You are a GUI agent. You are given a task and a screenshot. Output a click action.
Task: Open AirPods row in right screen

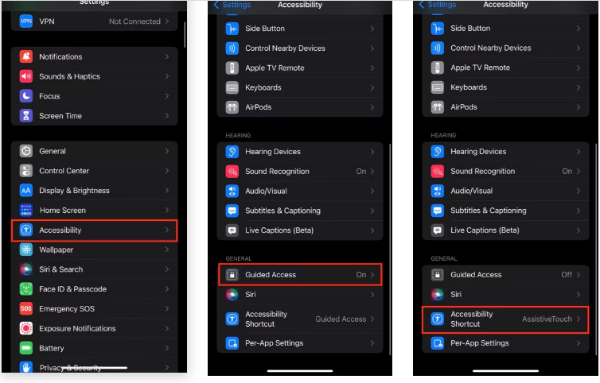tap(505, 107)
